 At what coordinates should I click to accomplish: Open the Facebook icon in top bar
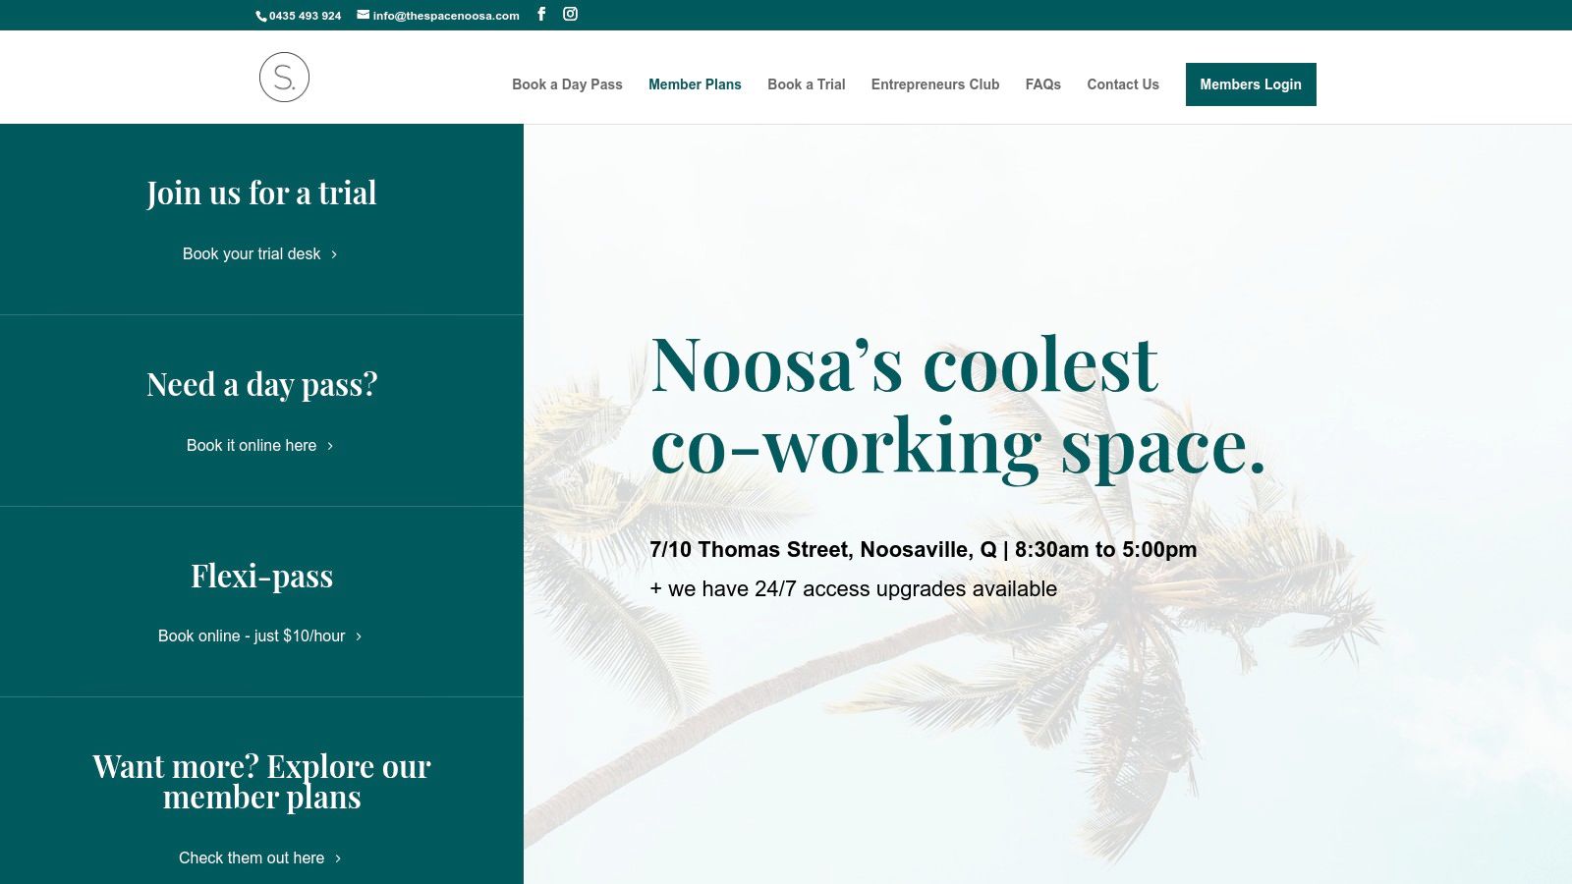(x=541, y=14)
